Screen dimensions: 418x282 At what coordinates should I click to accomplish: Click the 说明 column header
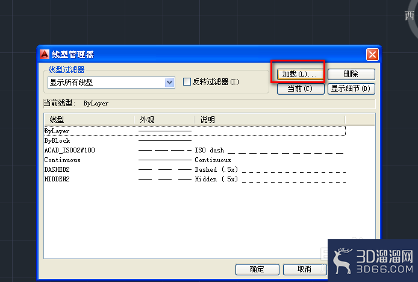point(269,119)
